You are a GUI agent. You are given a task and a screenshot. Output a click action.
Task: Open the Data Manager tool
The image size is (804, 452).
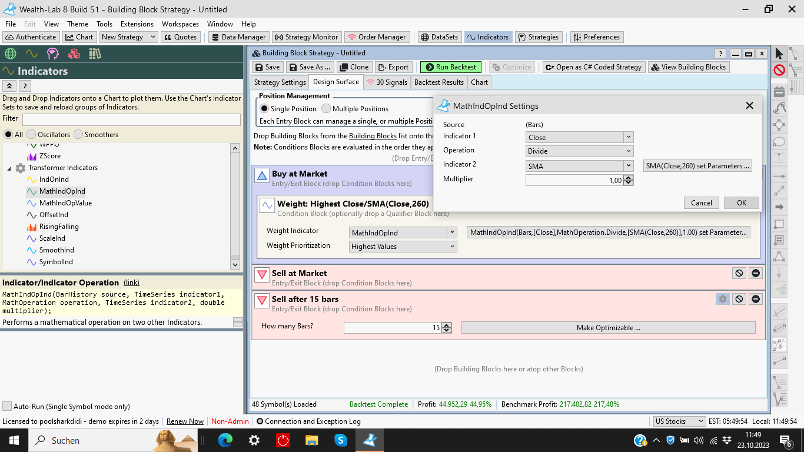point(238,37)
